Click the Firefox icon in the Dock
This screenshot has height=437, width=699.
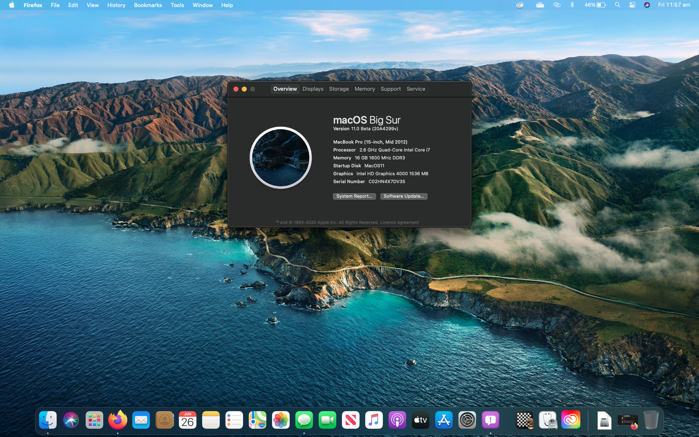click(x=118, y=420)
